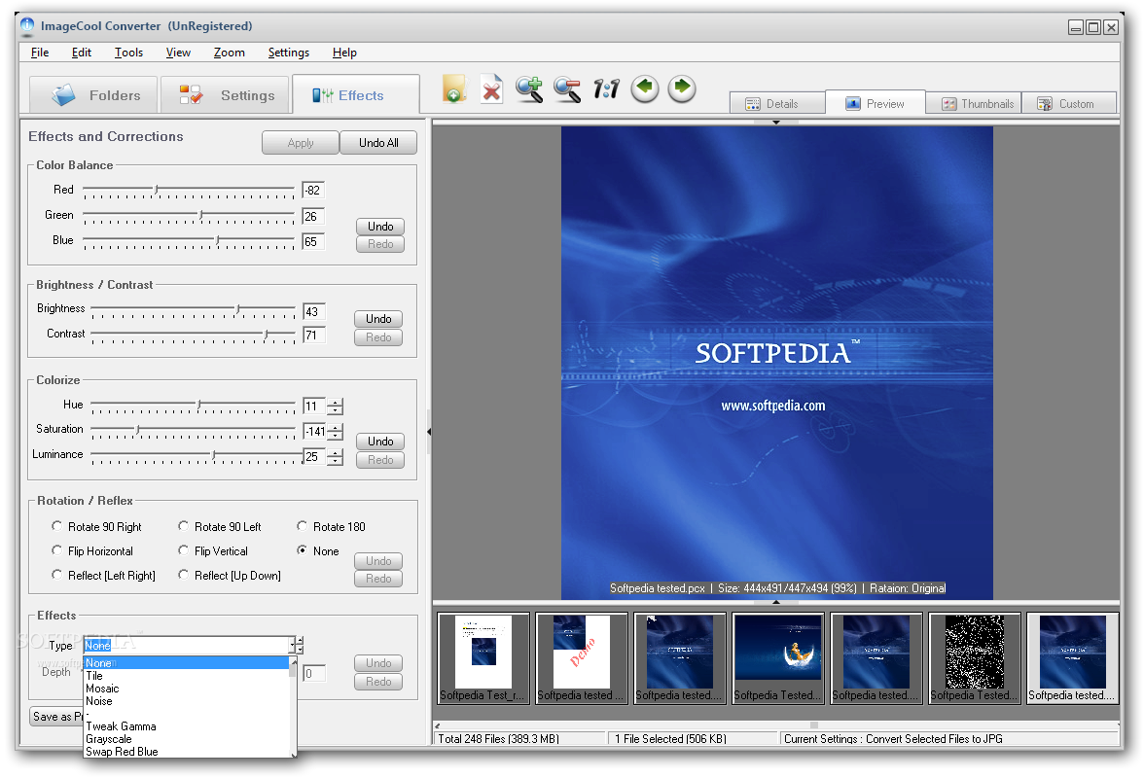Choose Tile from the effect list
1144x778 pixels.
point(187,676)
